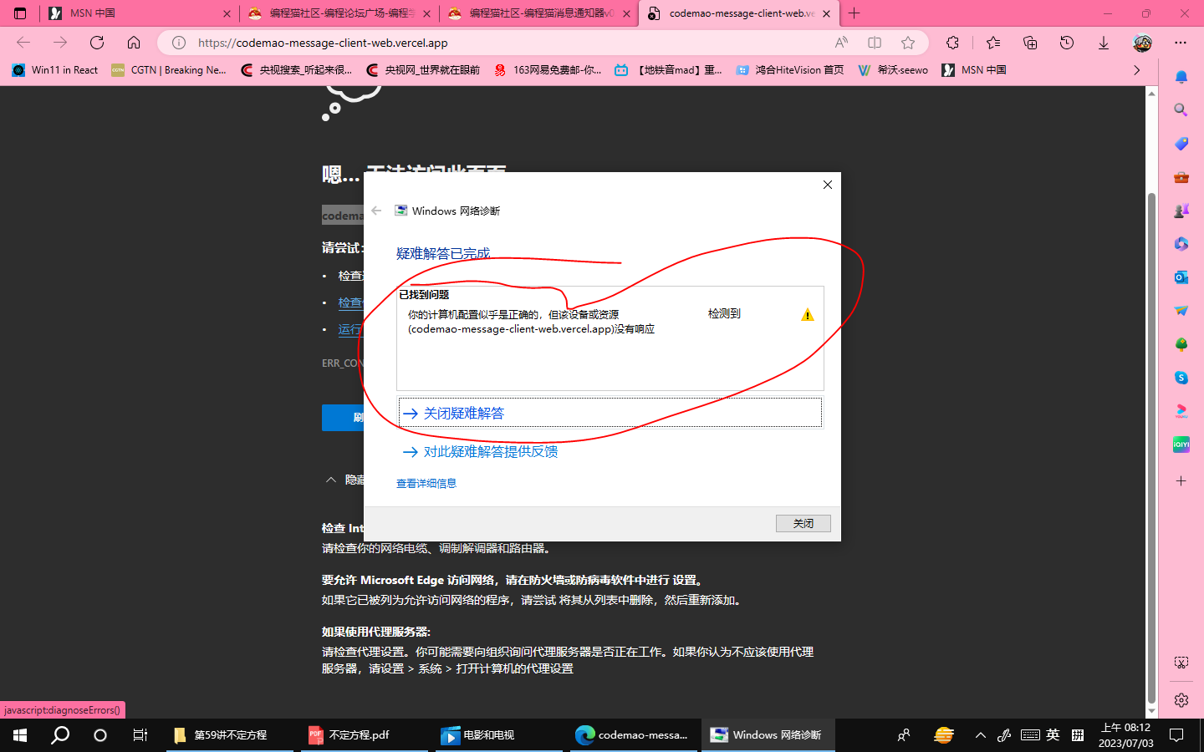The width and height of the screenshot is (1204, 752).
Task: View site information icon in address bar
Action: pyautogui.click(x=179, y=43)
